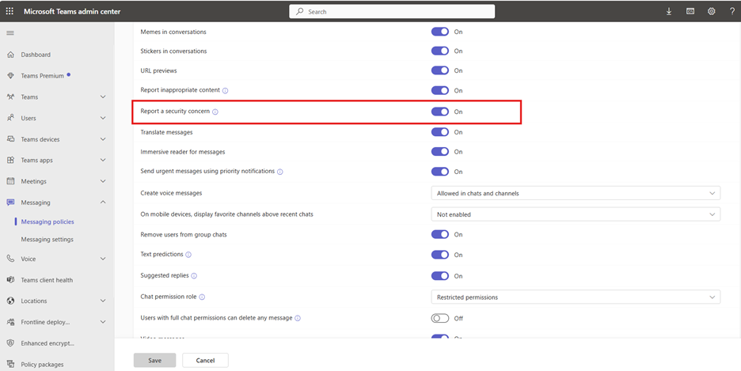Click the Cancel button
Image resolution: width=741 pixels, height=371 pixels.
pyautogui.click(x=205, y=360)
